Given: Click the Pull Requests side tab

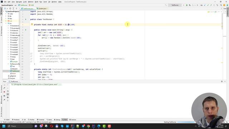Looking at the screenshot, I should 1,31.
